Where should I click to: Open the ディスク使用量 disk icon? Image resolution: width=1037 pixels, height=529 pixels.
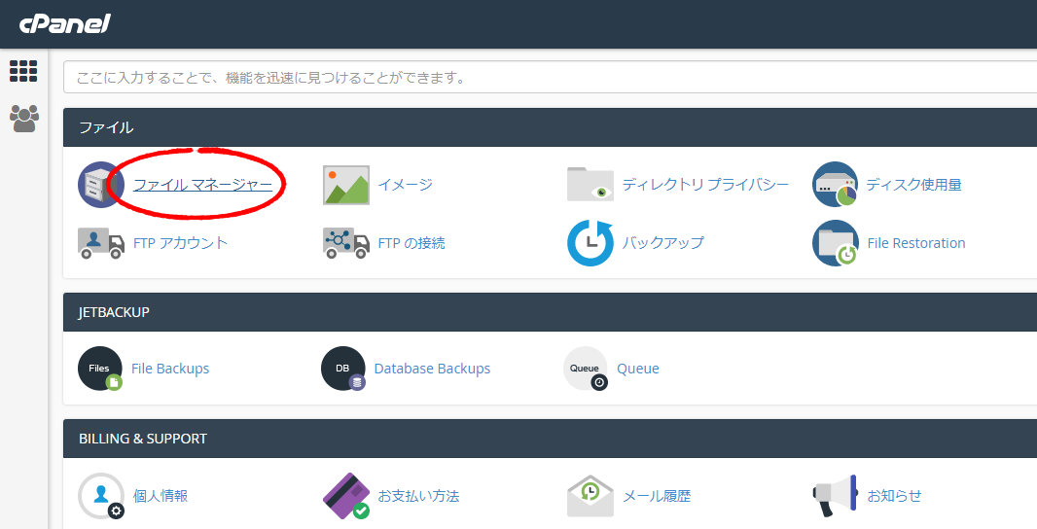[x=835, y=185]
